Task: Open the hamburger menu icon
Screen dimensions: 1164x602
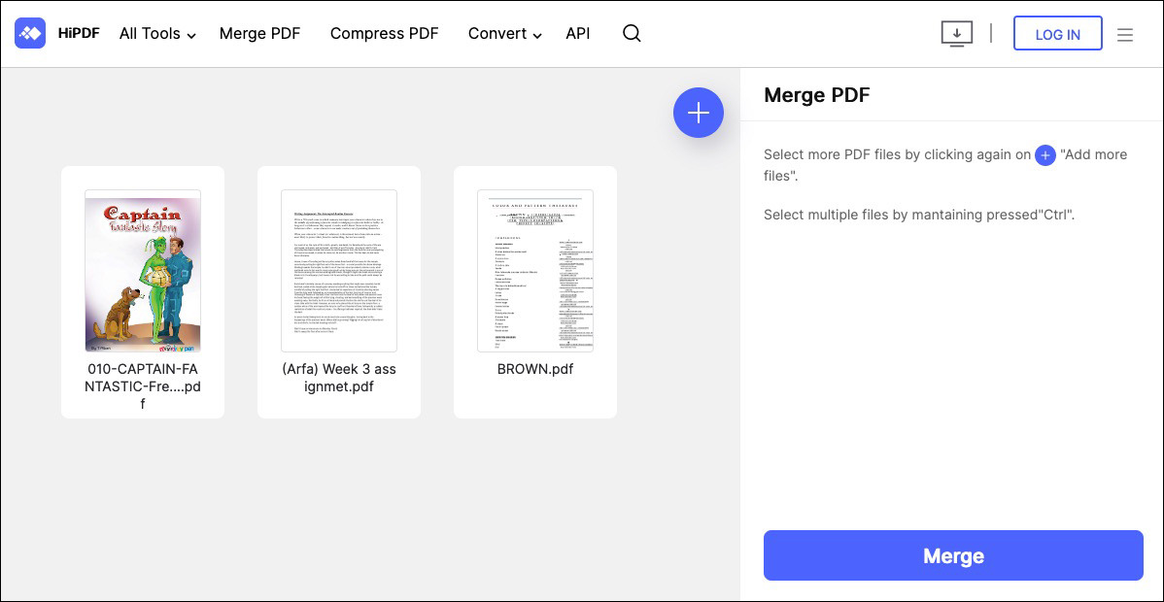Action: tap(1125, 35)
